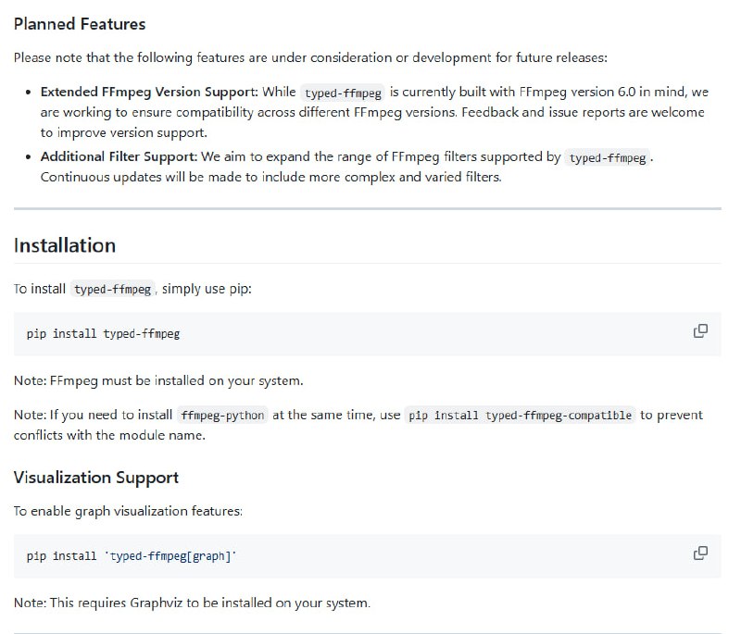Click the To enable graph visualization features line

pyautogui.click(x=128, y=510)
